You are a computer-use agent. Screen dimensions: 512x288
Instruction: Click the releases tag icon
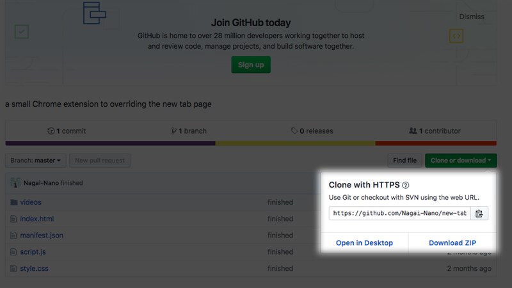(294, 131)
